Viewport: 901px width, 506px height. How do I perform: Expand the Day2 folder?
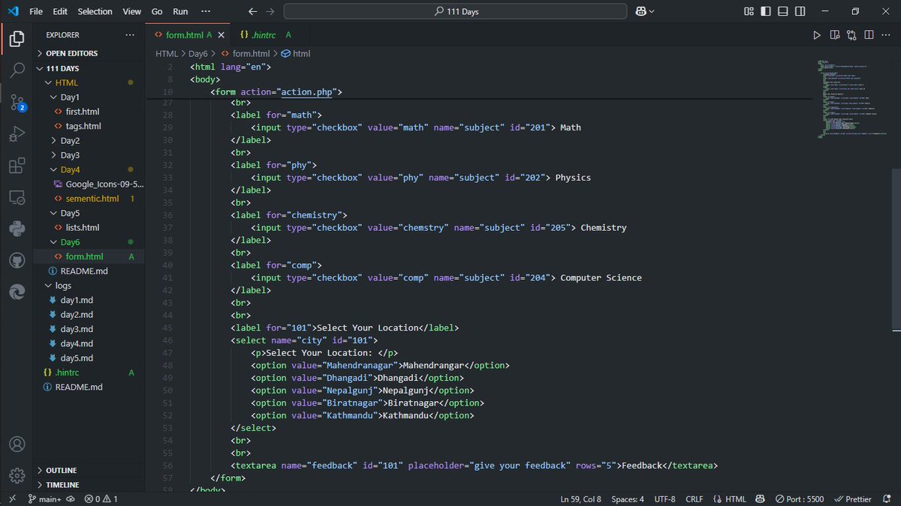click(89, 140)
